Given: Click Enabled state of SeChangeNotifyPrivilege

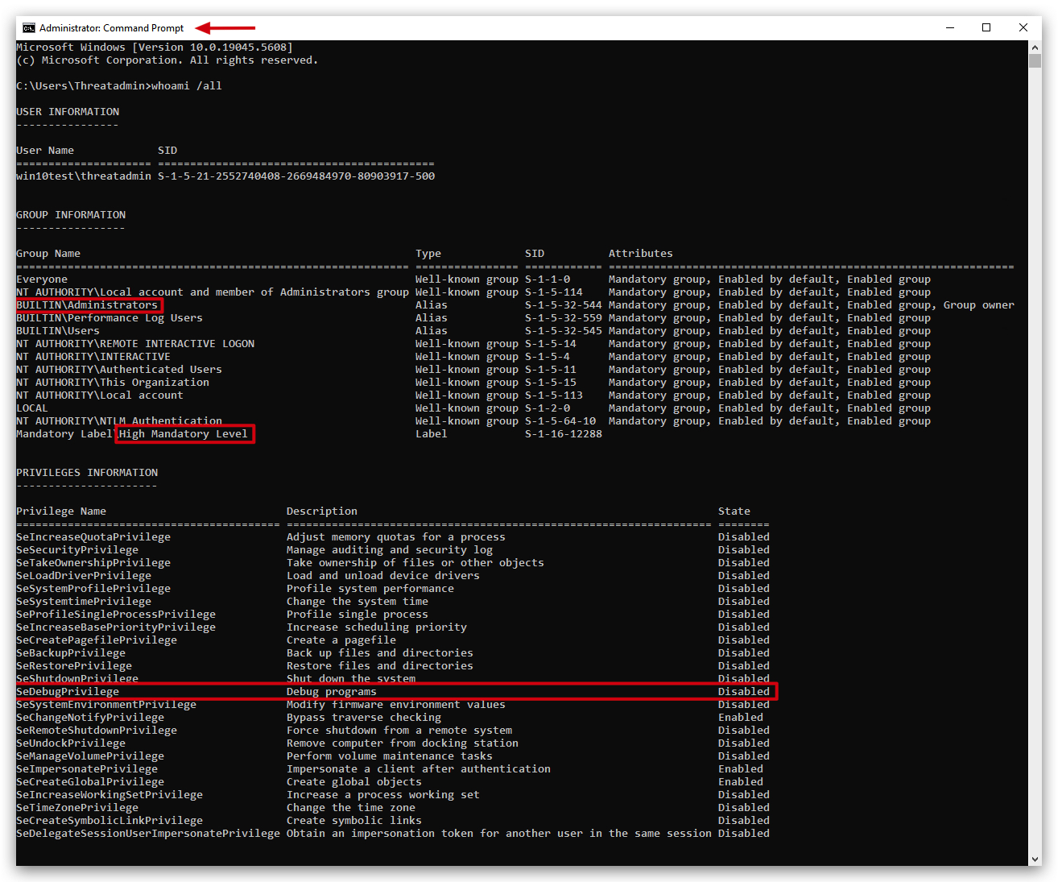Looking at the screenshot, I should (x=741, y=718).
